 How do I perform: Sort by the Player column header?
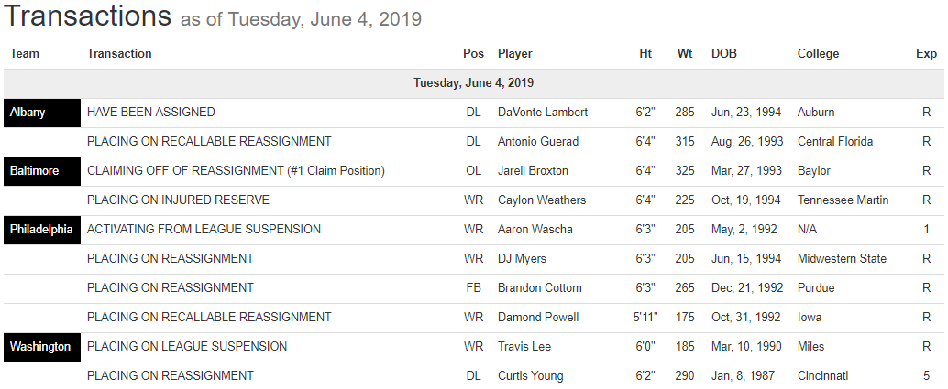[515, 54]
